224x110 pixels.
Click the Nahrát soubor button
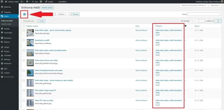coord(47,8)
